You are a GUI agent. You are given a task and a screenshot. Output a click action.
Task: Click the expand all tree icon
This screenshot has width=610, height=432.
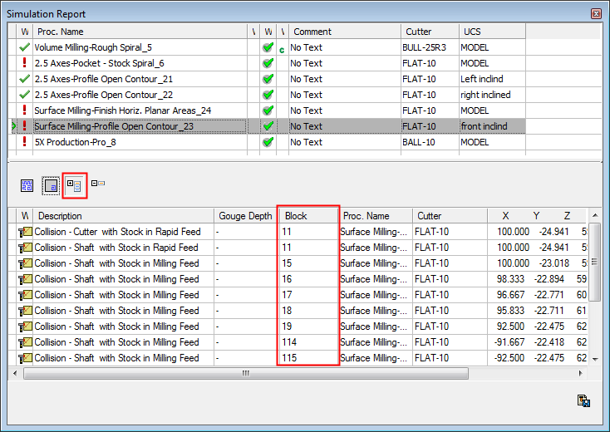[x=74, y=186]
